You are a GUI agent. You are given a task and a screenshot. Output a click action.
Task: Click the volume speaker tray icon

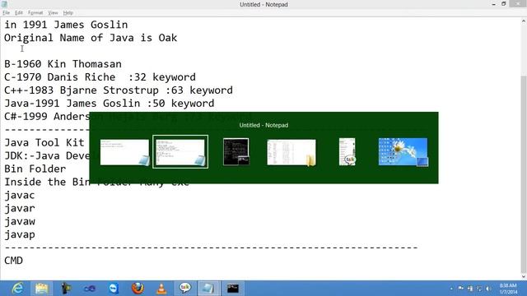(488, 289)
